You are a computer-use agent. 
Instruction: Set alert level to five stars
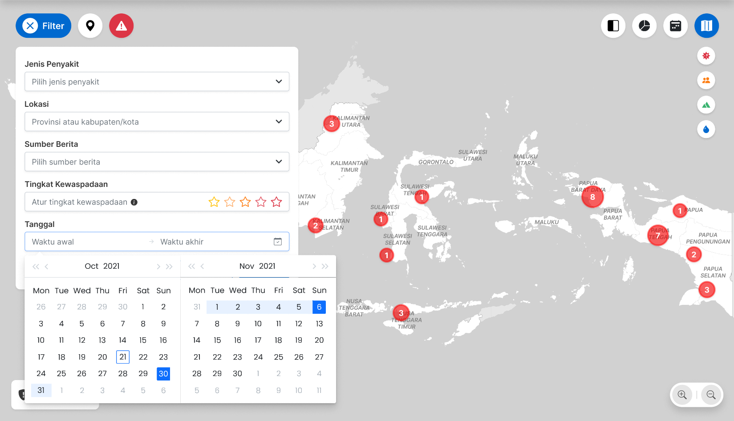coord(276,202)
